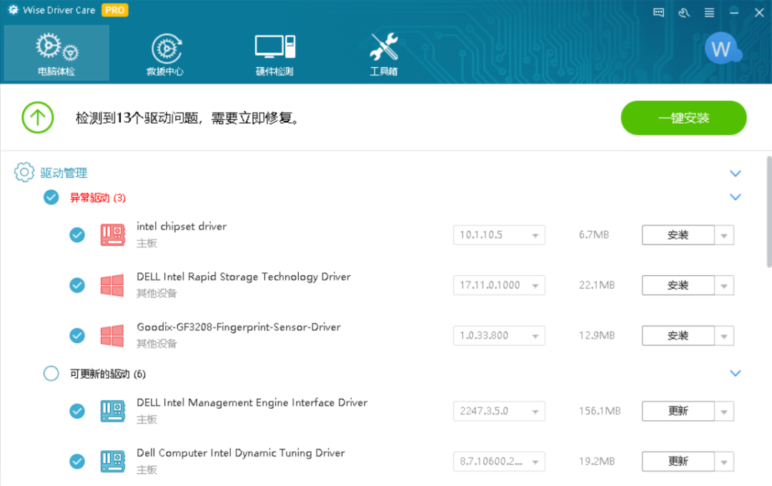This screenshot has height=486, width=772.
Task: Click the green upward arrow circle icon
Action: [38, 118]
